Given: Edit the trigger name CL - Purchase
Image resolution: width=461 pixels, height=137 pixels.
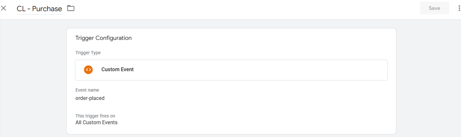Looking at the screenshot, I should click(39, 9).
